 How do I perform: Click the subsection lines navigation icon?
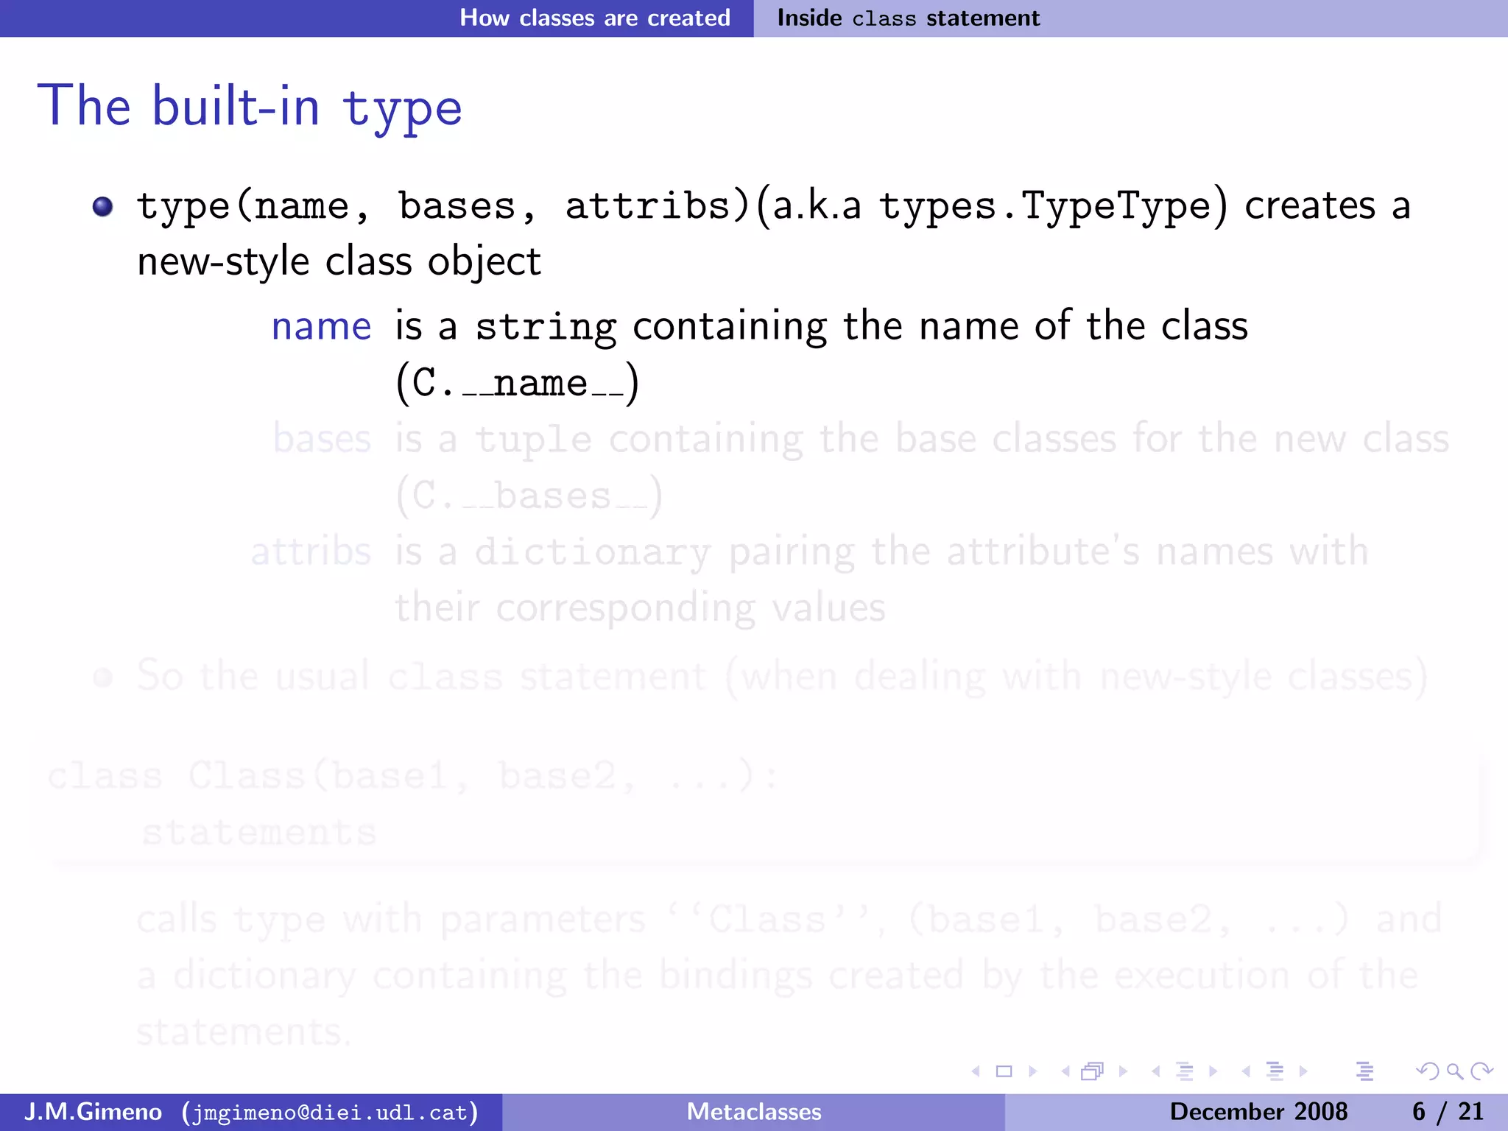coord(1185,1071)
